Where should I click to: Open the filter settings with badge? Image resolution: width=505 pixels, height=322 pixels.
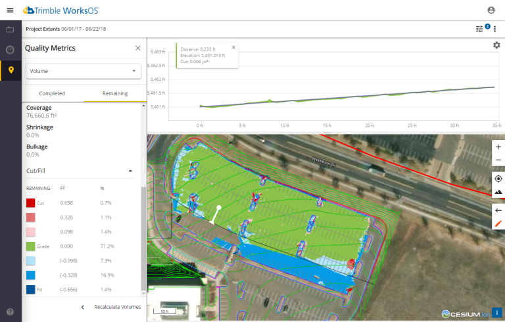click(x=480, y=29)
